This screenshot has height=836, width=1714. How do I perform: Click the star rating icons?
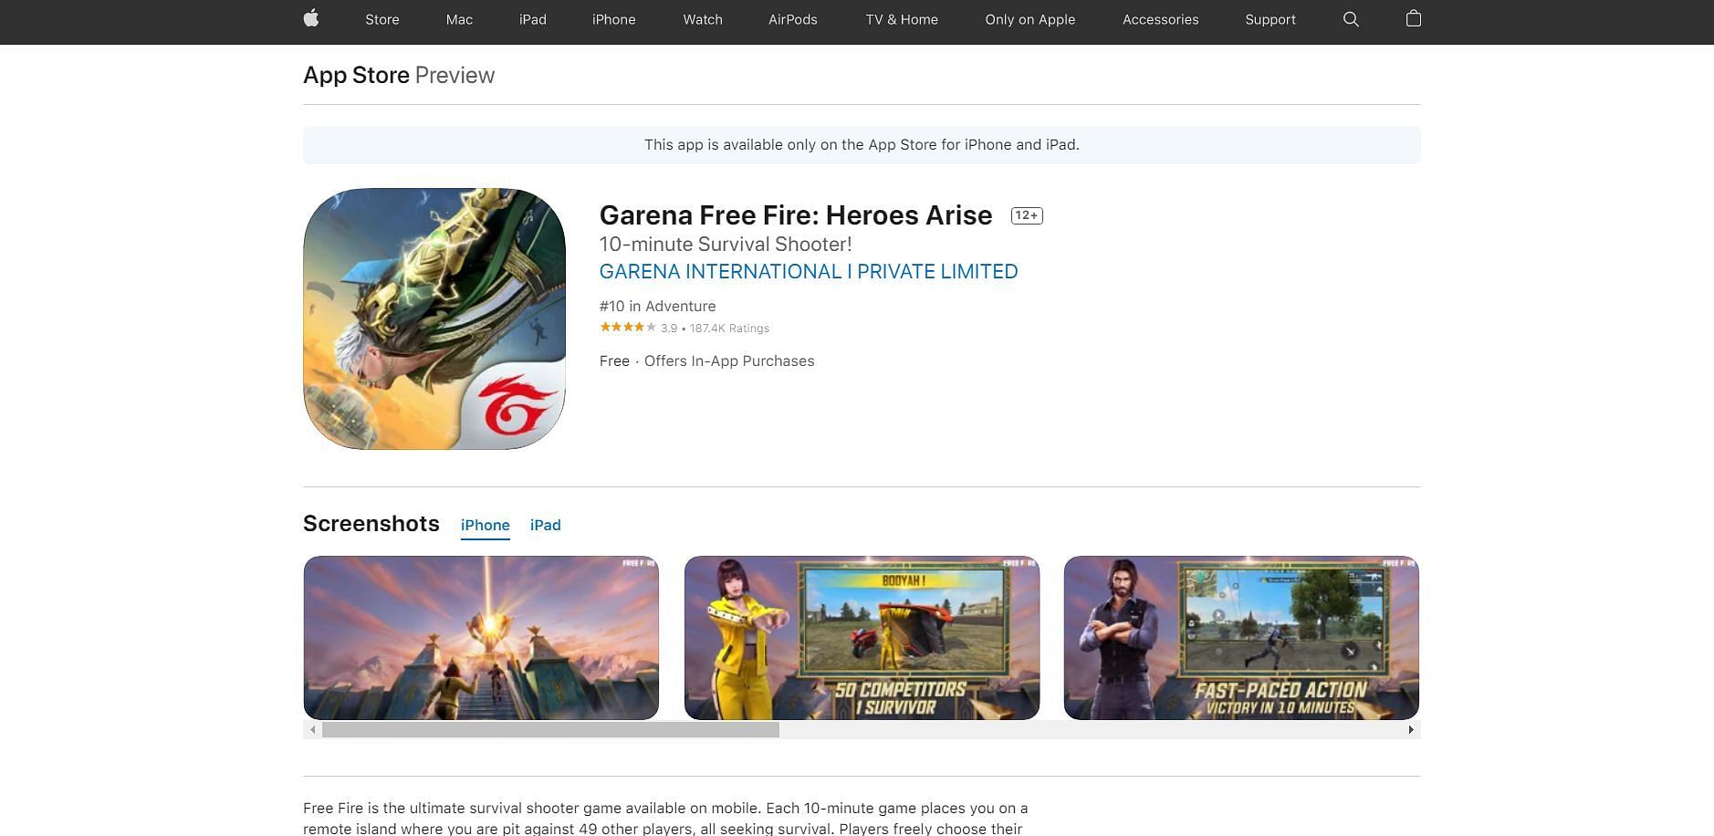pos(628,328)
